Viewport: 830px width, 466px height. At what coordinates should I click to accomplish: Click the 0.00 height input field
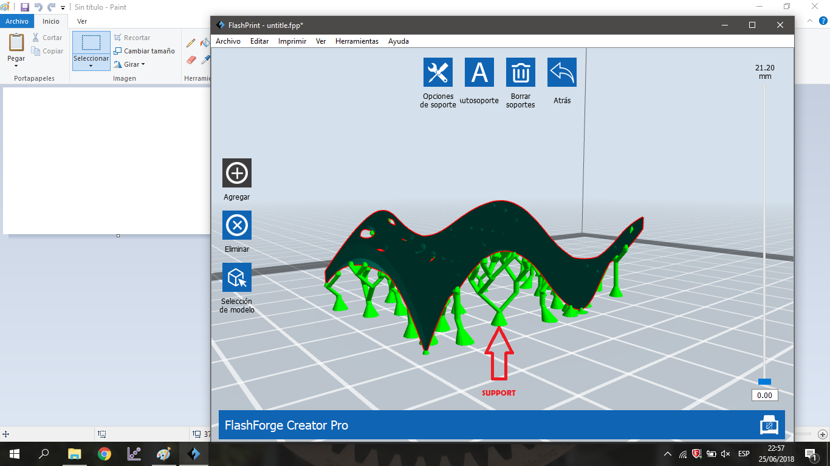tap(765, 395)
